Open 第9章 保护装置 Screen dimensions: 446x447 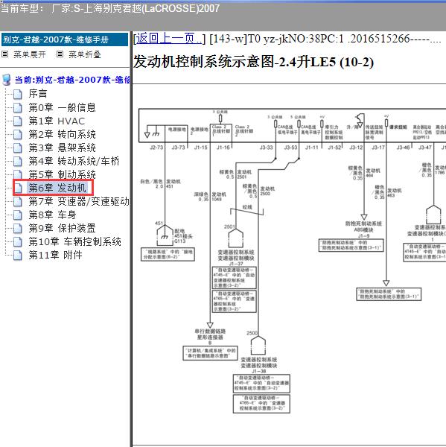pos(62,229)
